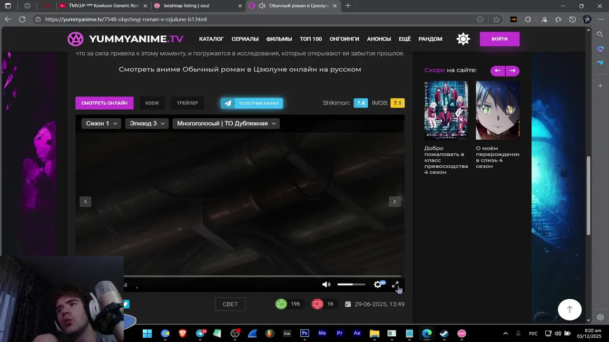Open Photoshop from the taskbar
The image size is (609, 342).
(x=304, y=333)
